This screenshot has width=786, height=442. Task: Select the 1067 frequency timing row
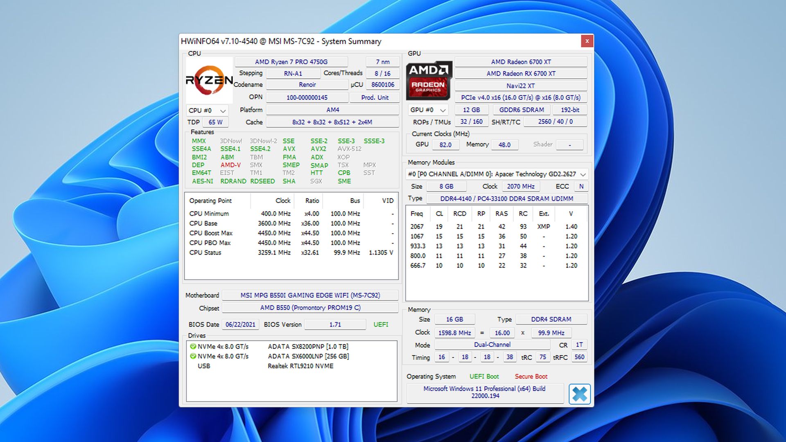click(497, 237)
